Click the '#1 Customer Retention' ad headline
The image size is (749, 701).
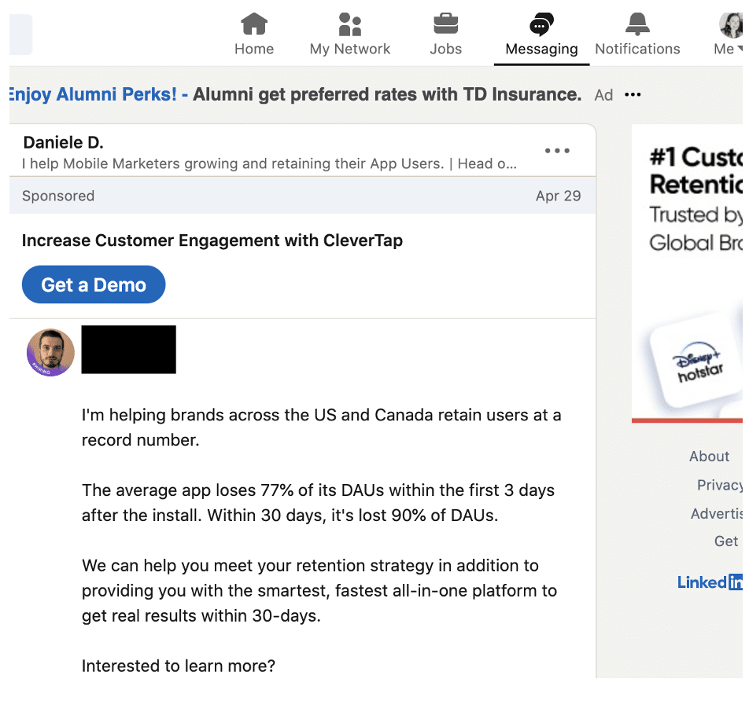pos(696,171)
